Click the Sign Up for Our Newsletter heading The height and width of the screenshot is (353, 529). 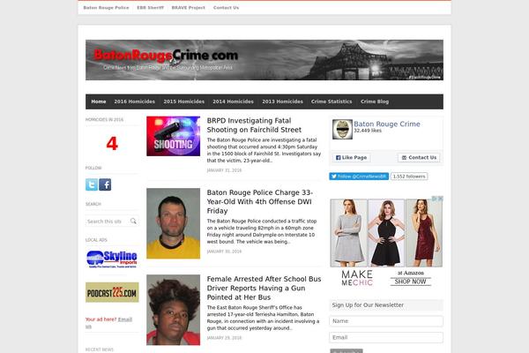(368, 305)
